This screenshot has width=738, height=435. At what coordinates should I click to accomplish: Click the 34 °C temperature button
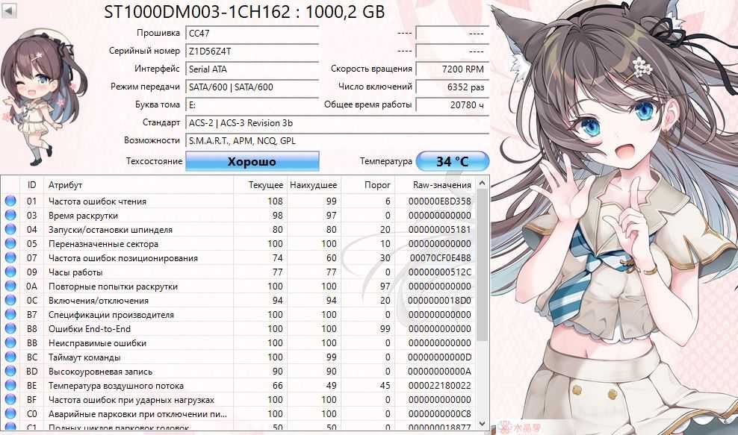[453, 161]
